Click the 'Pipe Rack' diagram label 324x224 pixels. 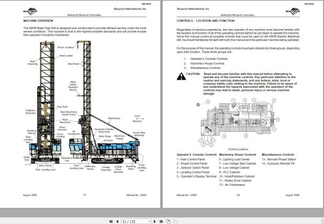[63, 107]
